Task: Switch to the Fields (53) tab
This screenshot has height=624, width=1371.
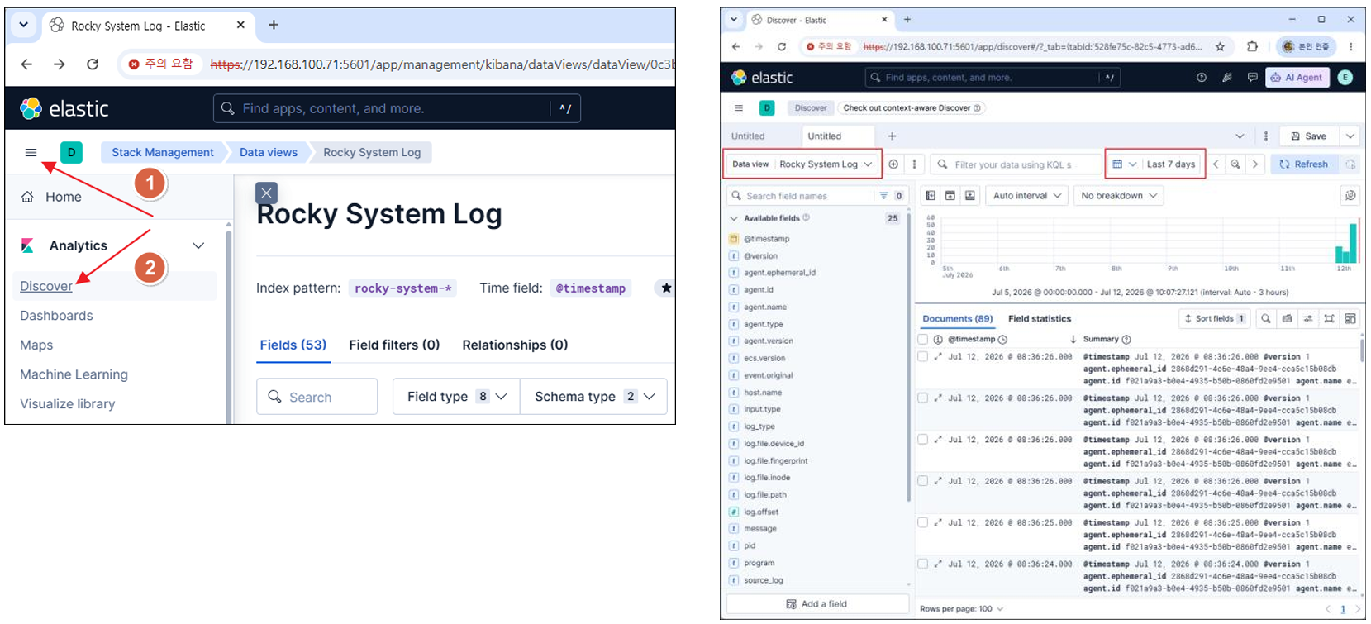Action: (x=293, y=345)
